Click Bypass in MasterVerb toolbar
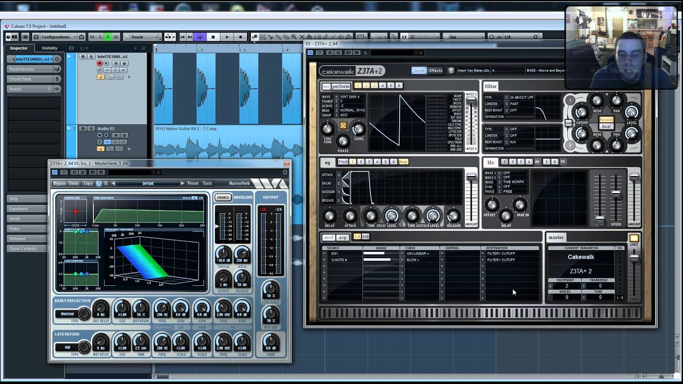 [60, 183]
